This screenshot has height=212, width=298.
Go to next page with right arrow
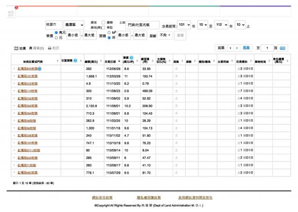coord(237,48)
